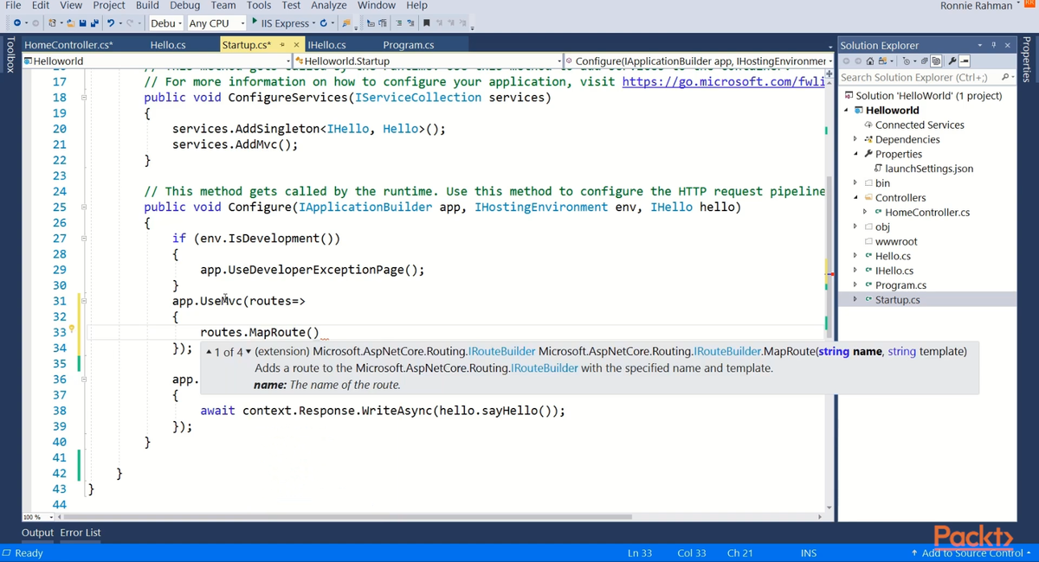Open the Configure member navigation dropdown
This screenshot has height=562, width=1039.
click(x=698, y=61)
